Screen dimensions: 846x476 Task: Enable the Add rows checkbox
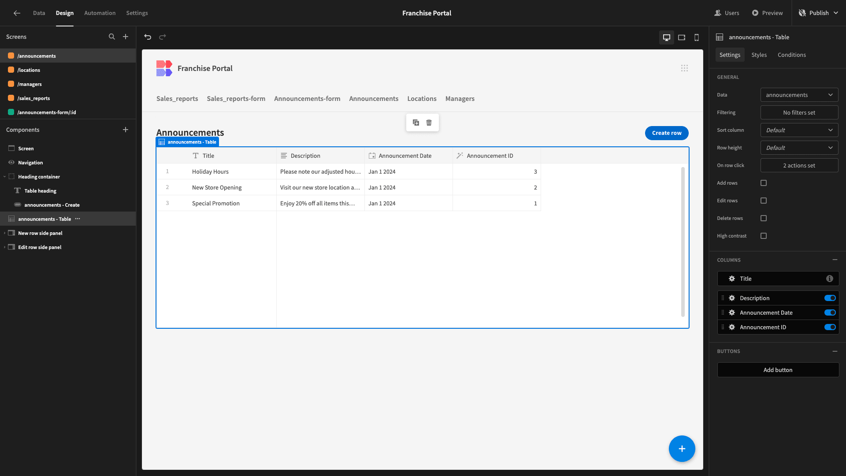(x=764, y=183)
